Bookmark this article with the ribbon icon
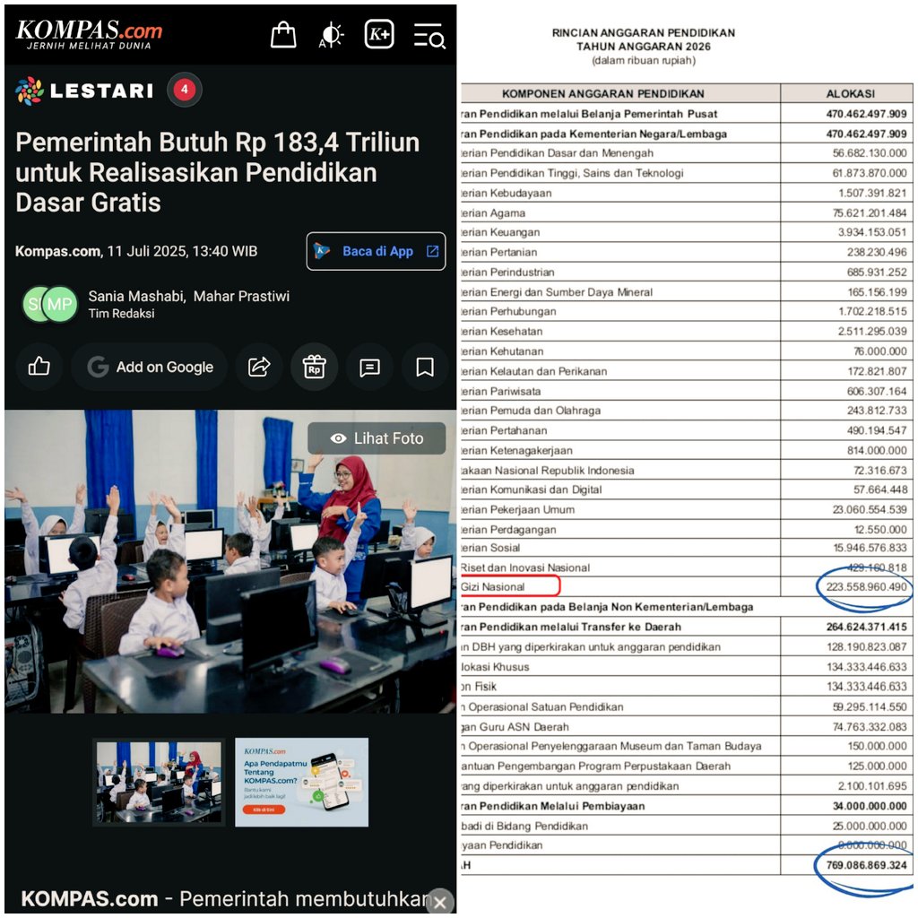 tap(423, 367)
